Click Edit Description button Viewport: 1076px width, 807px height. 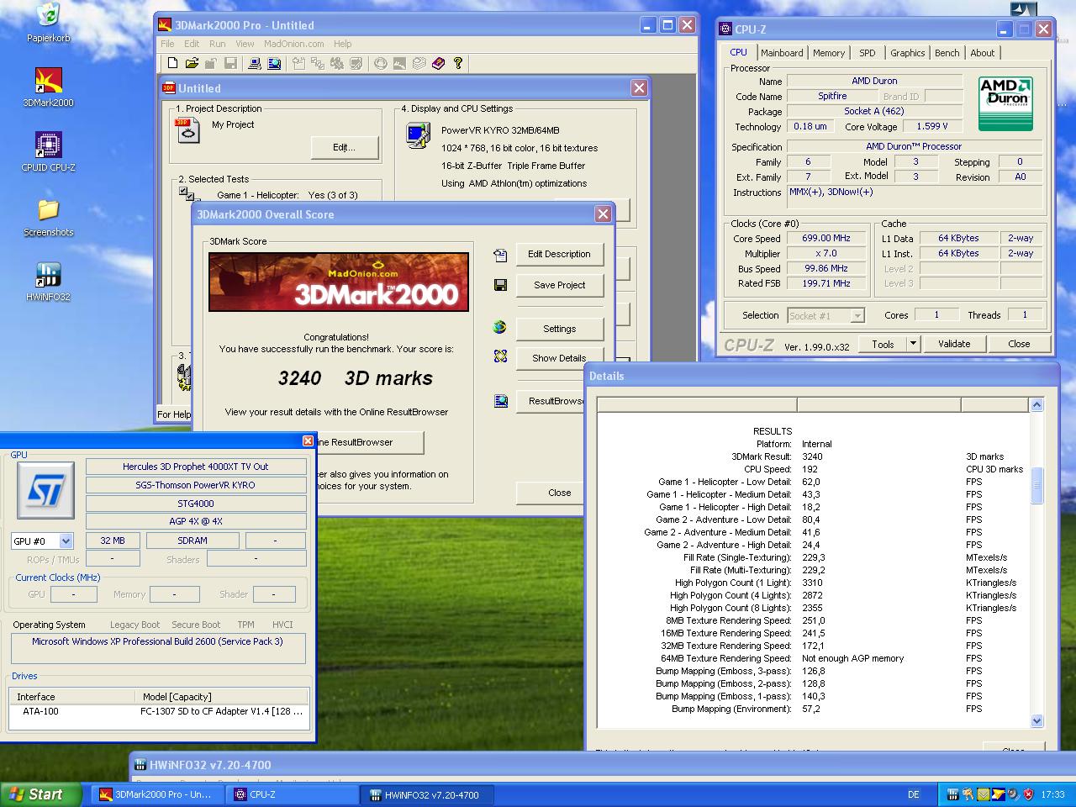point(559,254)
